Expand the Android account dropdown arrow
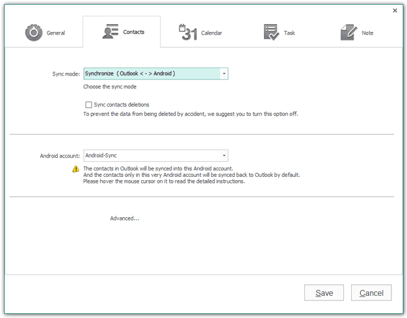407x318 pixels. pyautogui.click(x=224, y=155)
